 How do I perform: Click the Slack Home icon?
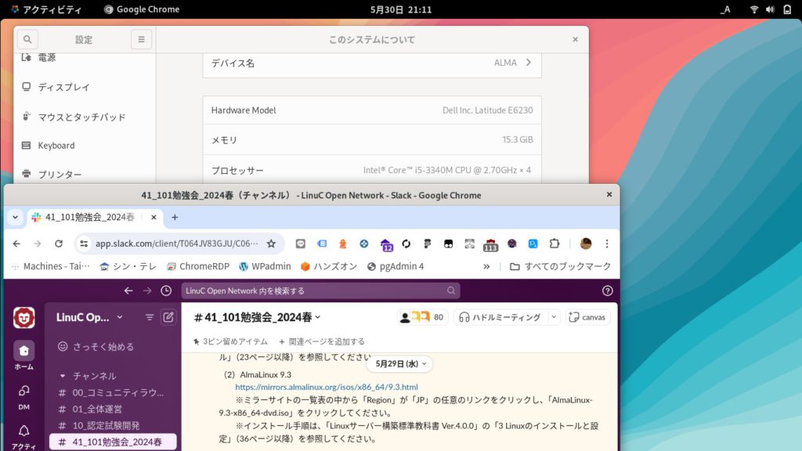[x=23, y=355]
